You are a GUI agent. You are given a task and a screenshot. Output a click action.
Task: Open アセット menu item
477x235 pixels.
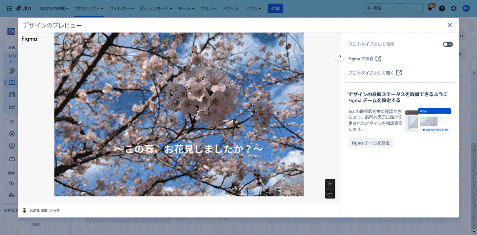[230, 9]
